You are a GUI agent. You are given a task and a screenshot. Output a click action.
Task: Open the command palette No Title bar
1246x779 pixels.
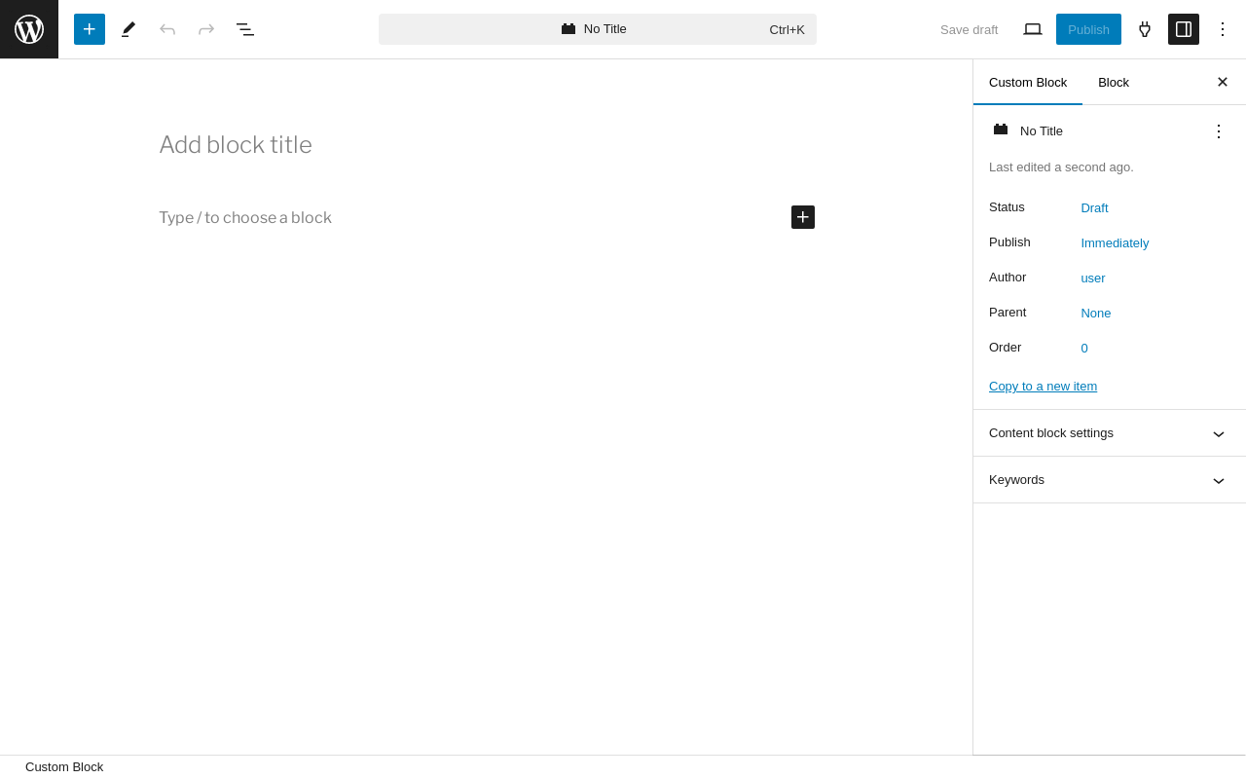(x=598, y=29)
